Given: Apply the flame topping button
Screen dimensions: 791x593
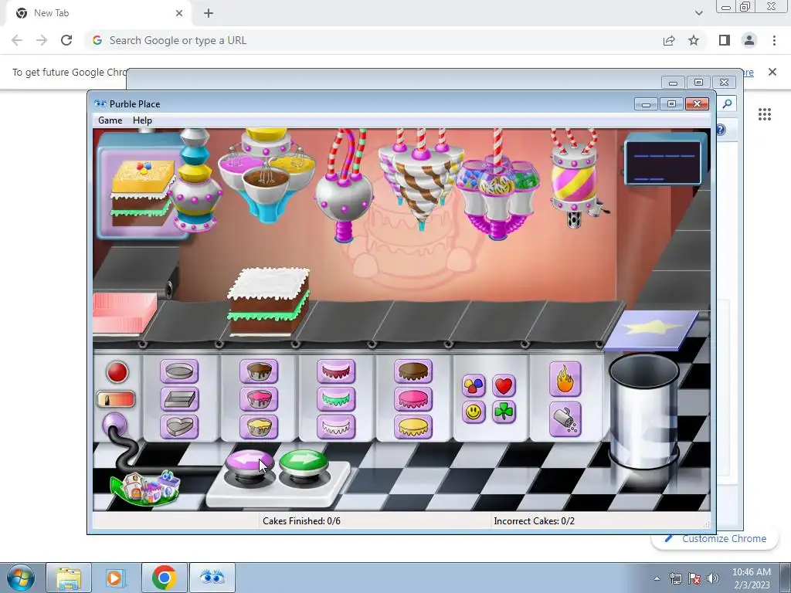Looking at the screenshot, I should tap(565, 379).
